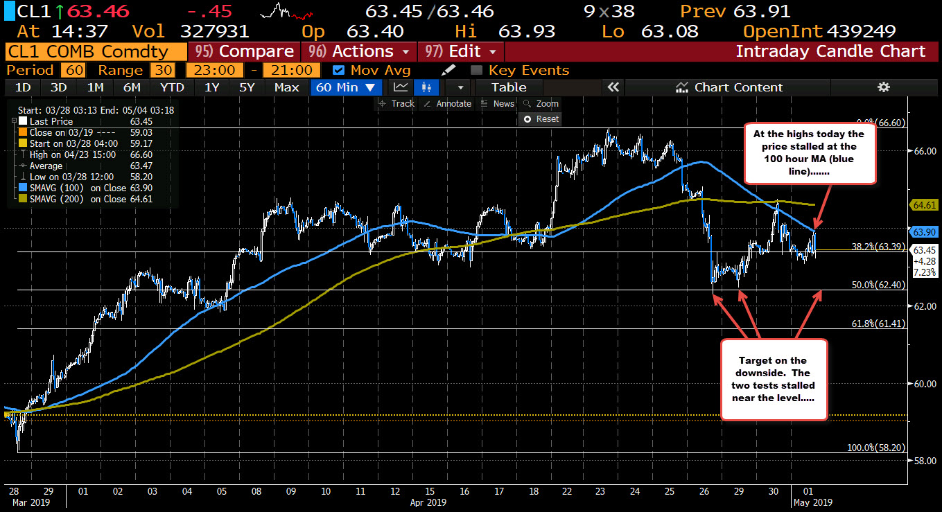Click the 38.2%(63.39) Fibonacci label
Image resolution: width=942 pixels, height=512 pixels.
(877, 246)
